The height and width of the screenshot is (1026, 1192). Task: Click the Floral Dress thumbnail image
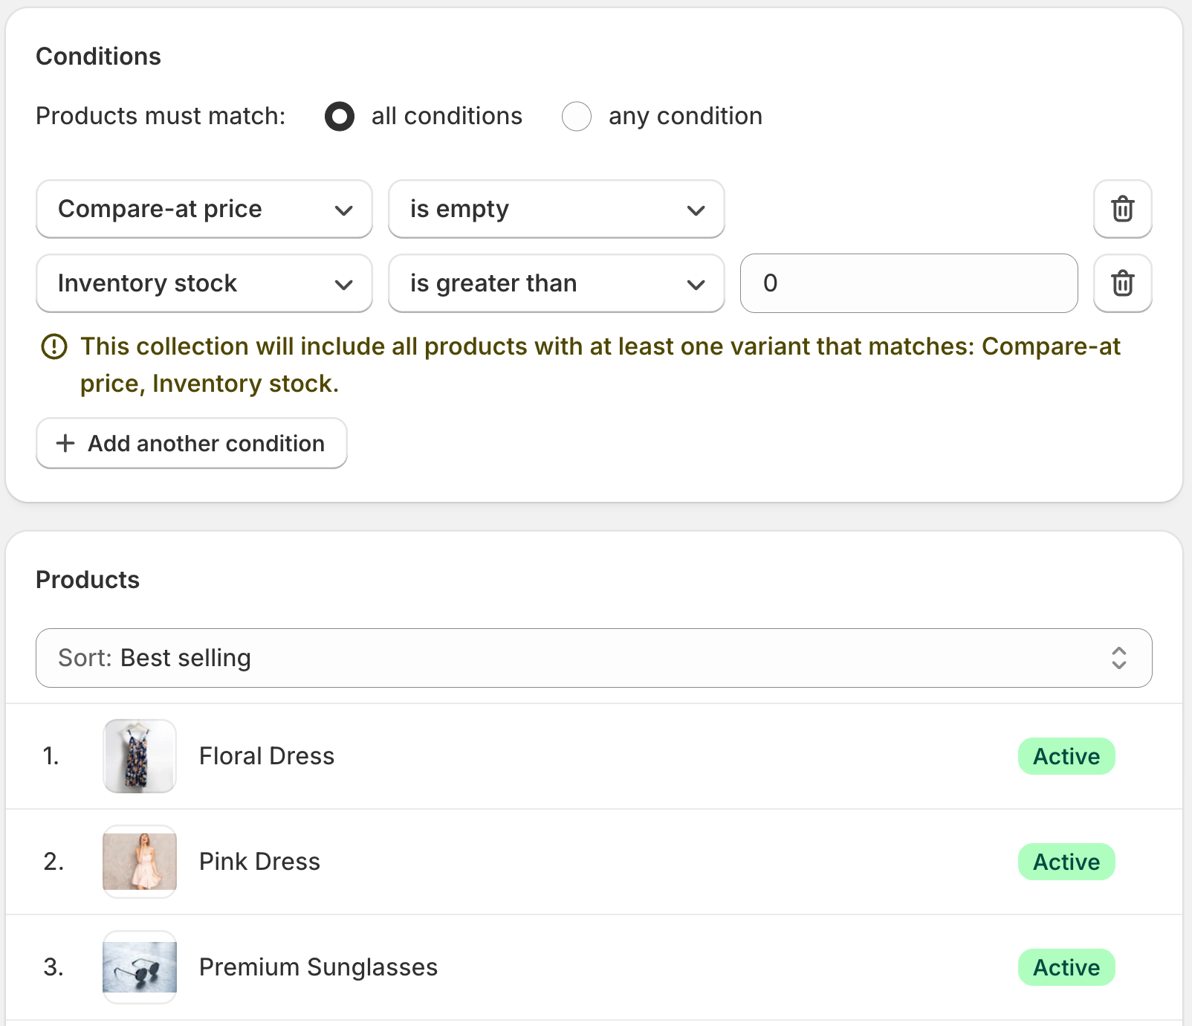click(x=140, y=756)
